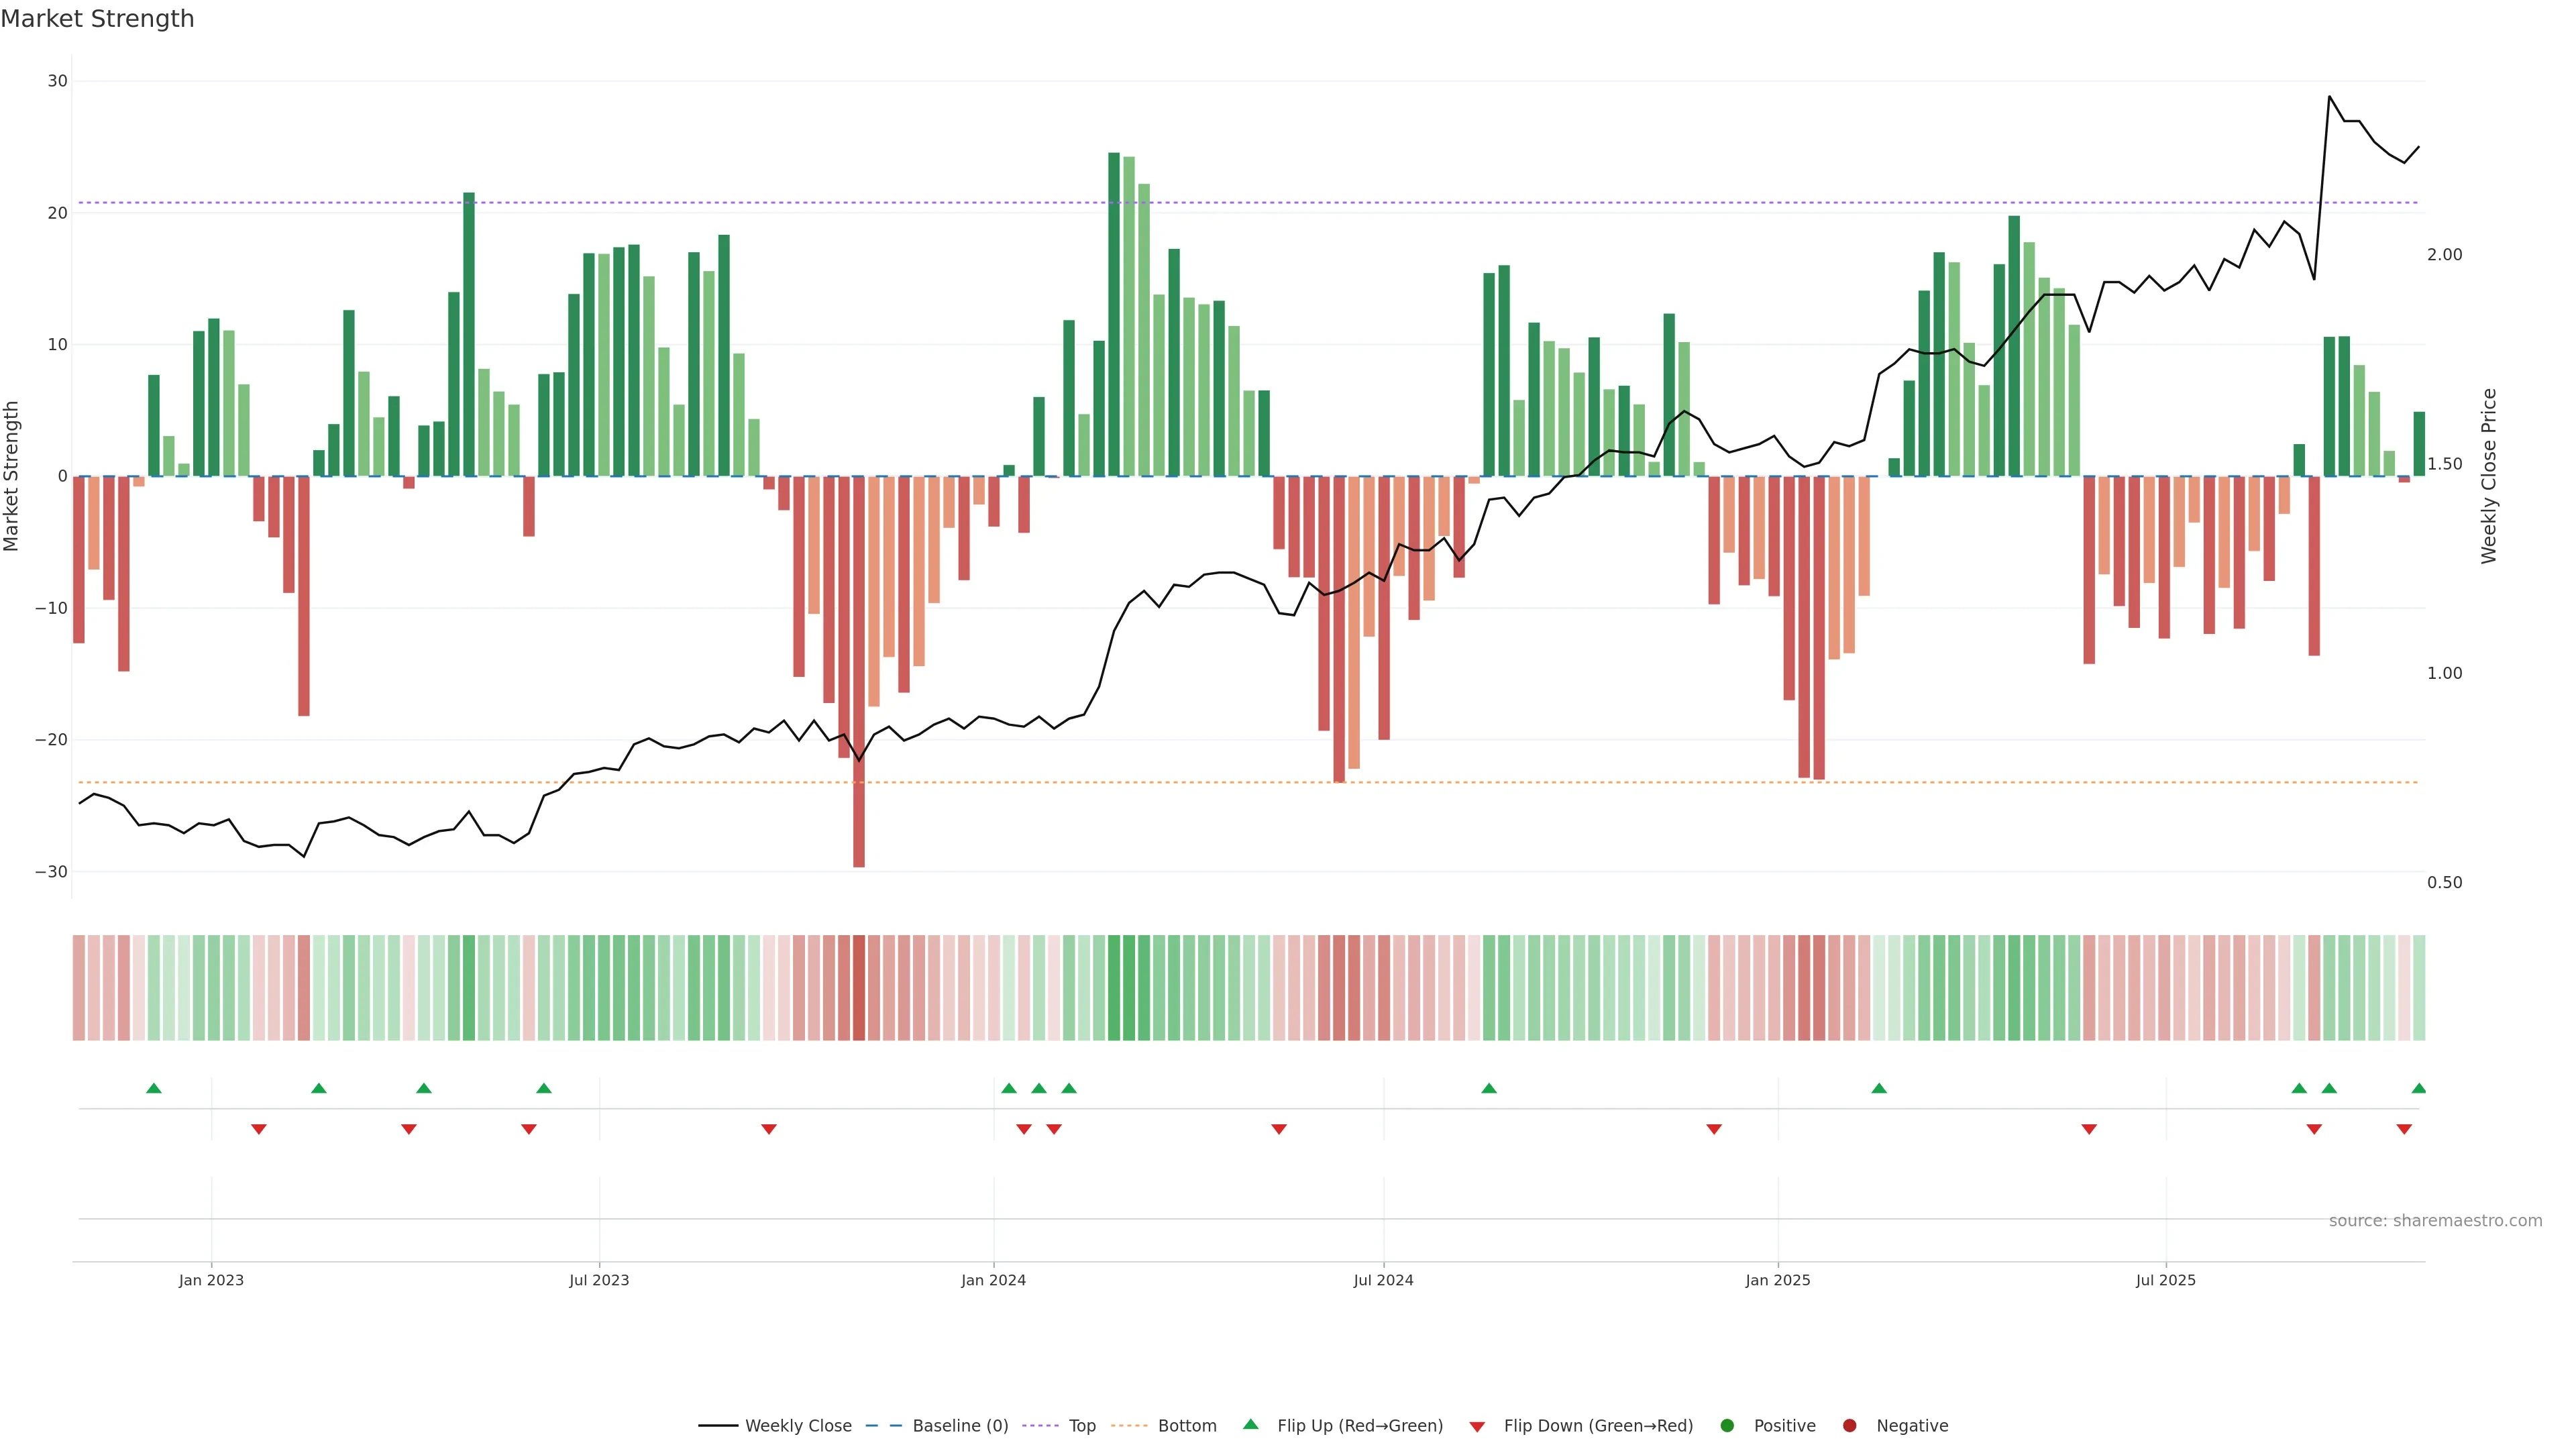Click the last red flip-down marker
The image size is (2576, 1449).
pyautogui.click(x=2404, y=1129)
